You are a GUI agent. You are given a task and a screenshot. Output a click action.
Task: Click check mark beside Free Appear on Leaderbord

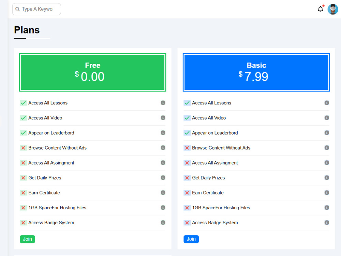(23, 133)
